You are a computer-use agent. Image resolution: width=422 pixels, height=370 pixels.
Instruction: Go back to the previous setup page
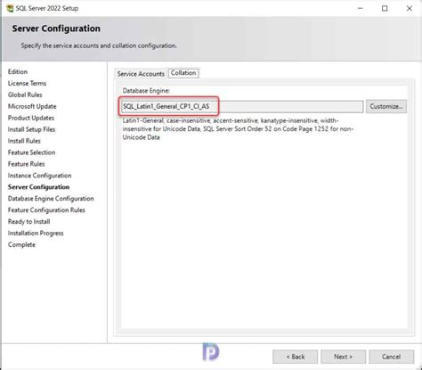pyautogui.click(x=296, y=357)
